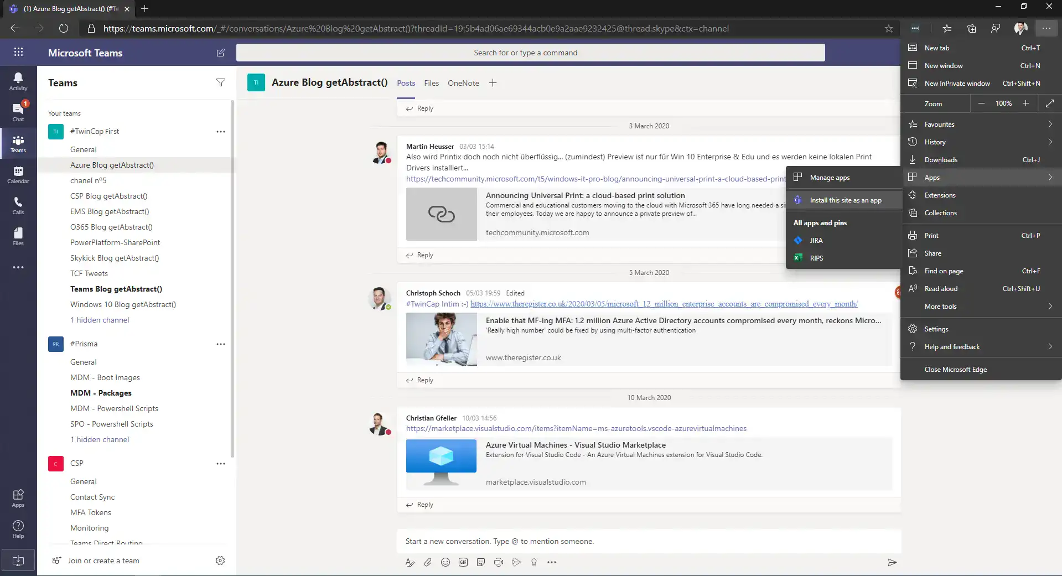Open Format text options in compose bar
The height and width of the screenshot is (576, 1062).
coord(410,562)
